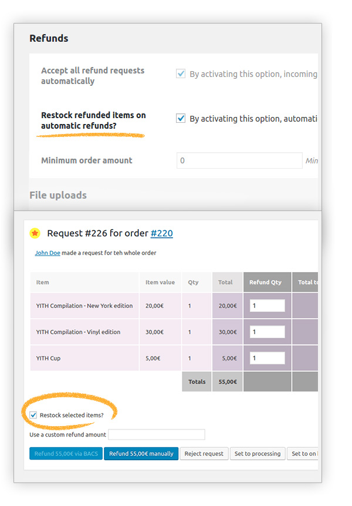The height and width of the screenshot is (506, 352).
Task: Click the Refund Qty column header
Action: tap(265, 282)
